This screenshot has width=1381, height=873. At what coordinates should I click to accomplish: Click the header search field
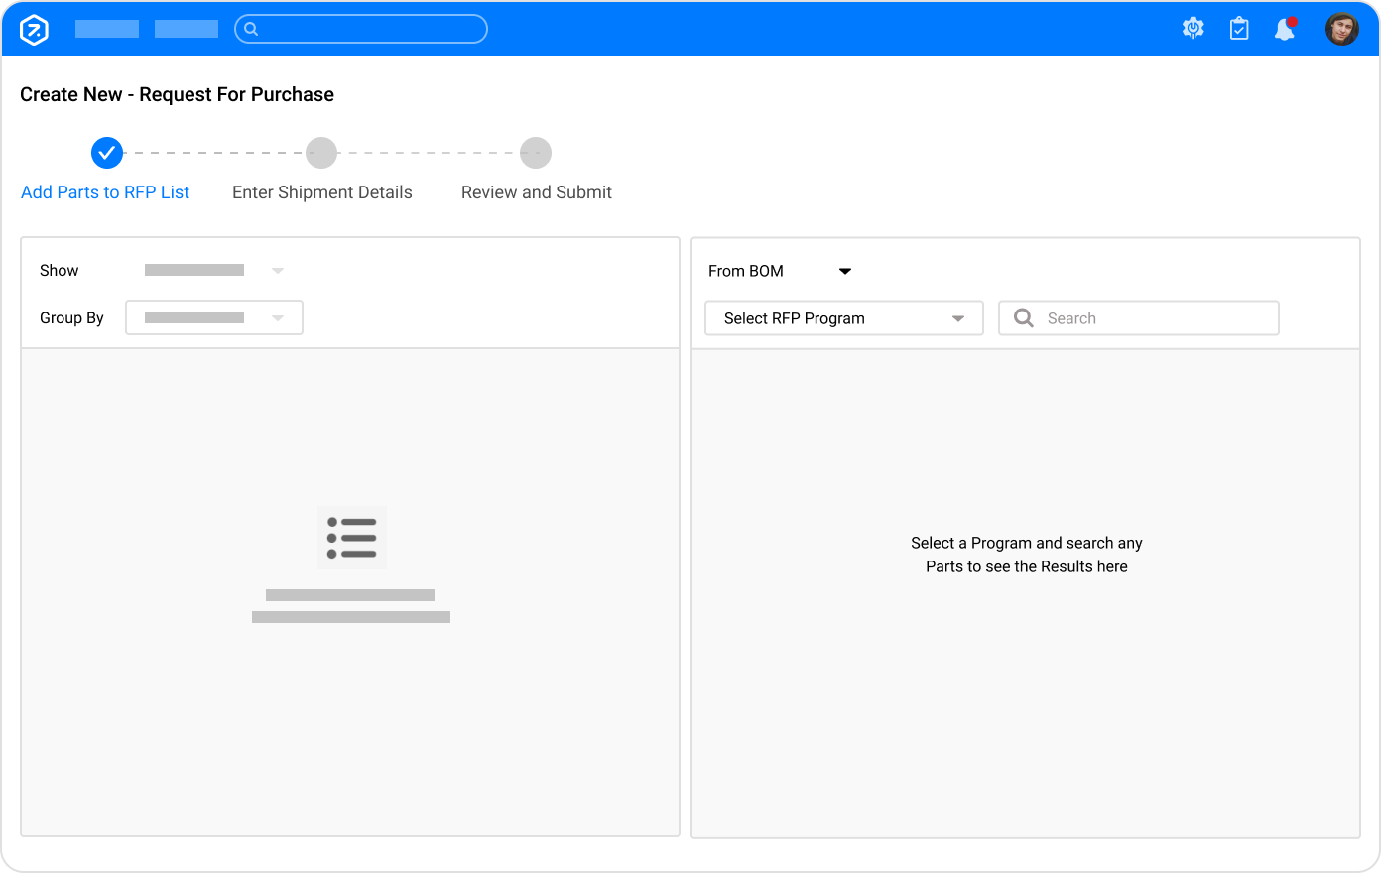point(361,29)
